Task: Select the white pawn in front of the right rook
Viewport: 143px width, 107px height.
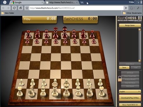Action: pos(100,82)
